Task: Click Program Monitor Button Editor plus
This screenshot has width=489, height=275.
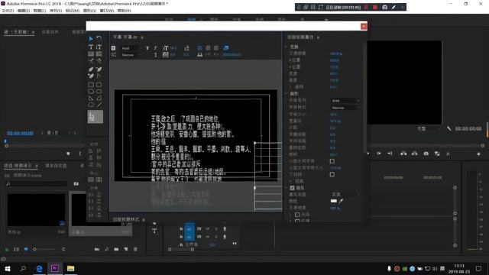Action: point(479,154)
